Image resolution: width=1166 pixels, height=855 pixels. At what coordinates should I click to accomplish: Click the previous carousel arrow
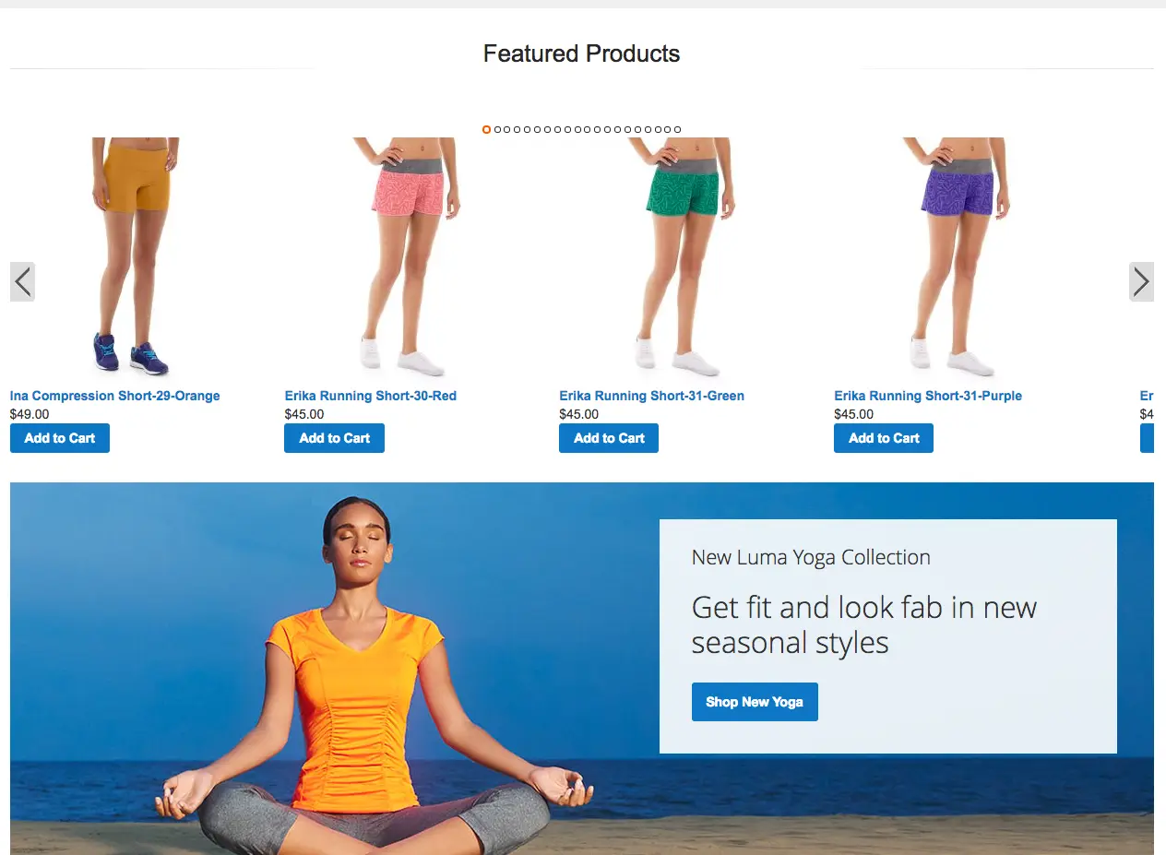pos(22,281)
